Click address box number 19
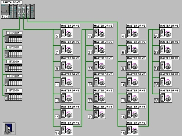 90,36
